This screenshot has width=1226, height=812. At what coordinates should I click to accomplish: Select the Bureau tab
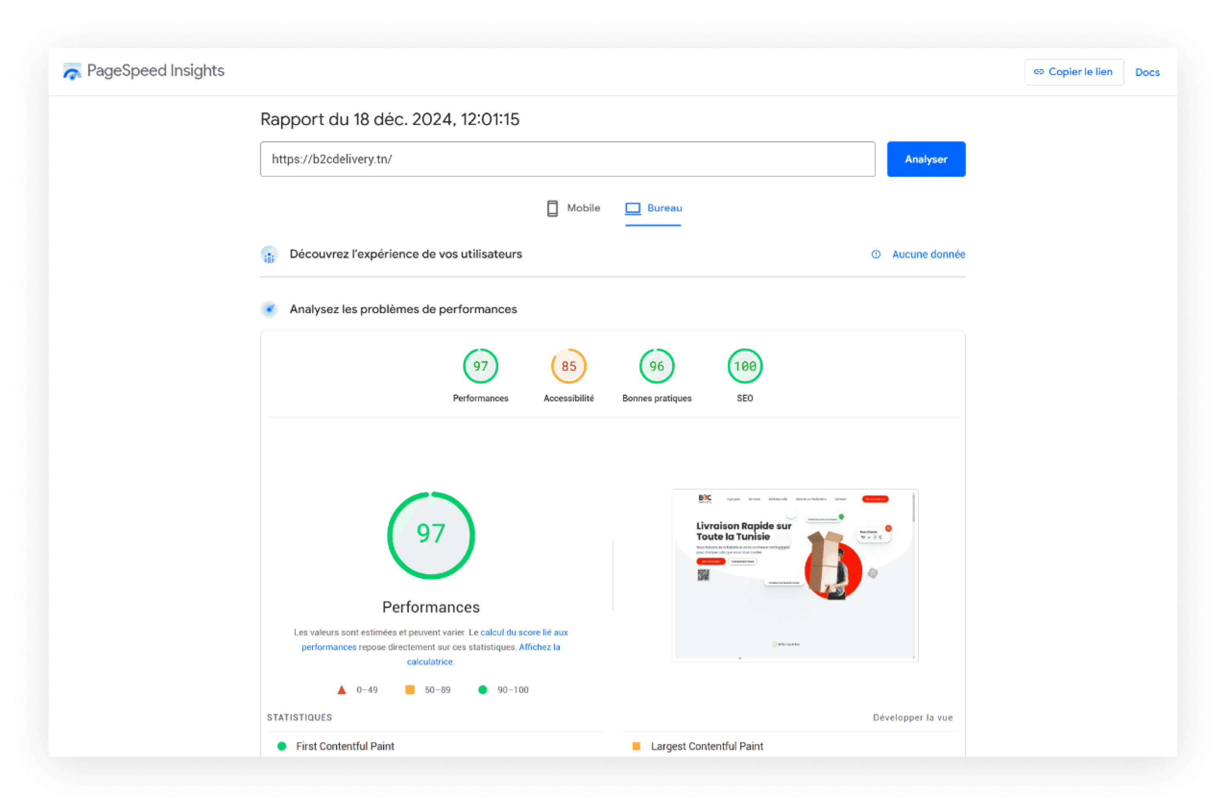pyautogui.click(x=664, y=208)
